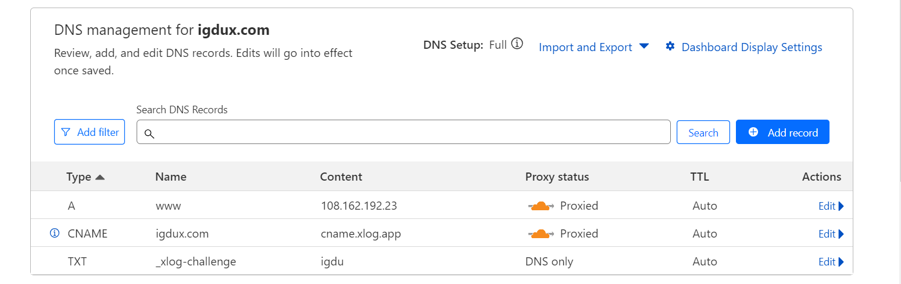Click the Name column header
901x284 pixels.
click(171, 177)
